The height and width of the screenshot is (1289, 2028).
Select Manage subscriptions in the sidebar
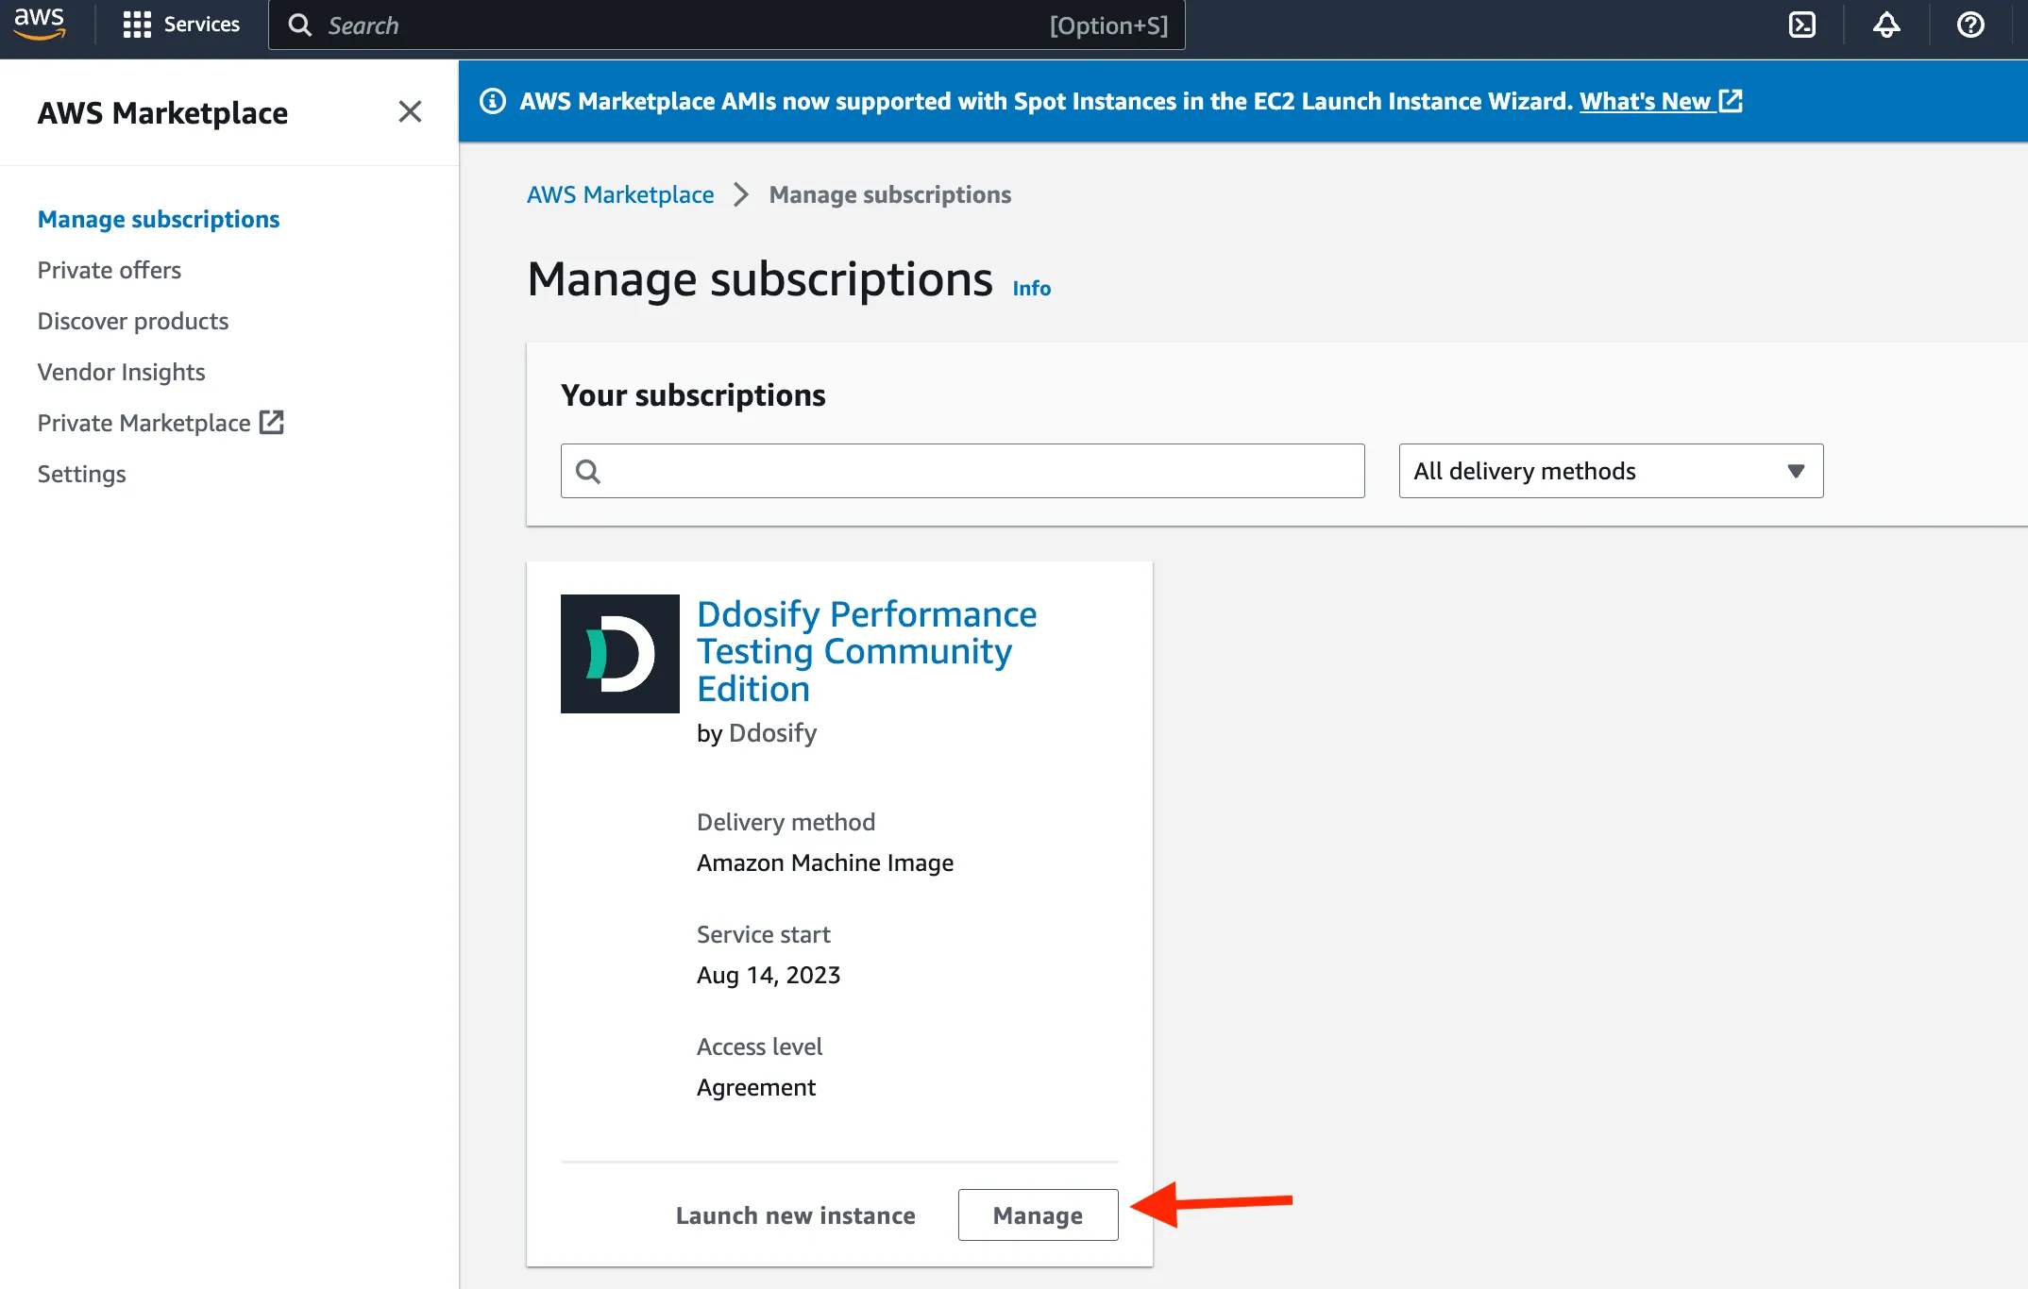(x=159, y=219)
